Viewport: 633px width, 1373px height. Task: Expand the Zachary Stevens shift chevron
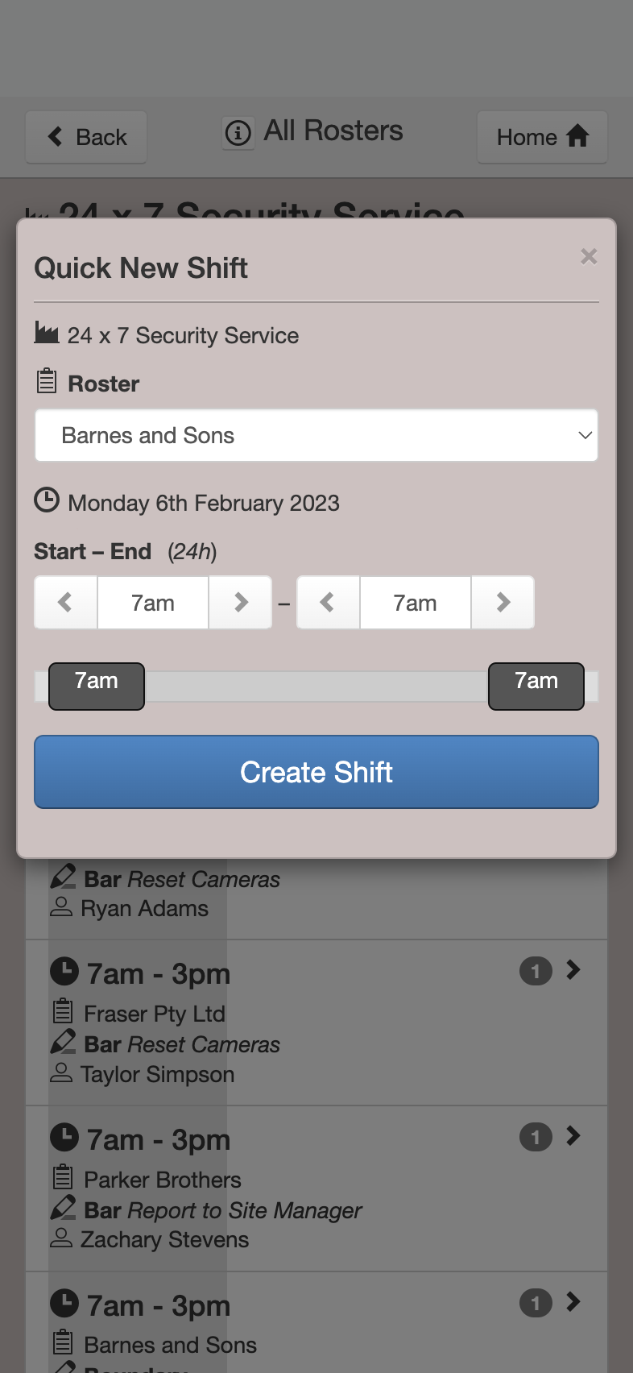573,1135
